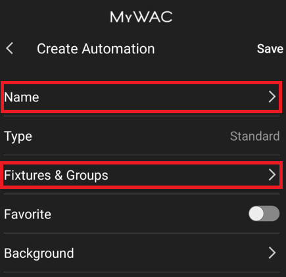
Task: Click the Name text label
Action: pyautogui.click(x=22, y=97)
